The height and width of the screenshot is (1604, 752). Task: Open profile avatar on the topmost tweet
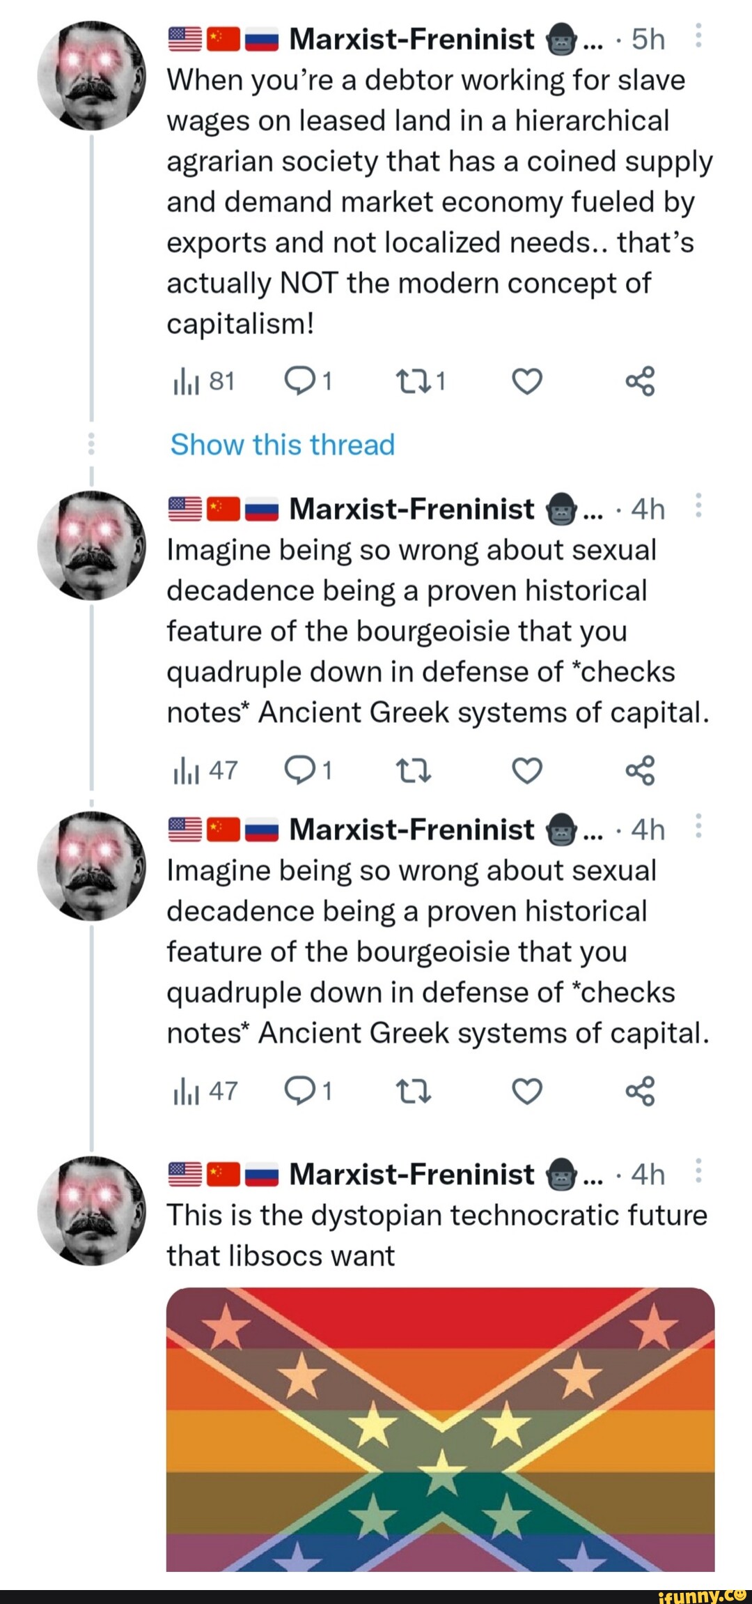(91, 75)
